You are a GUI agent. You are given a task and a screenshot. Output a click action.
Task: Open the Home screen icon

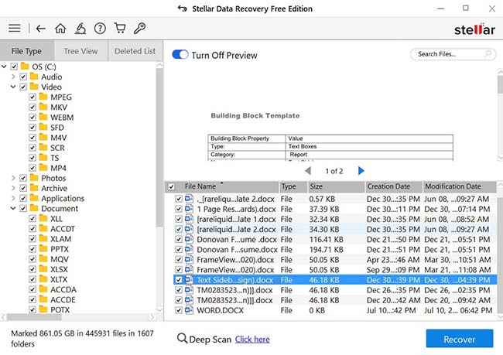(60, 28)
